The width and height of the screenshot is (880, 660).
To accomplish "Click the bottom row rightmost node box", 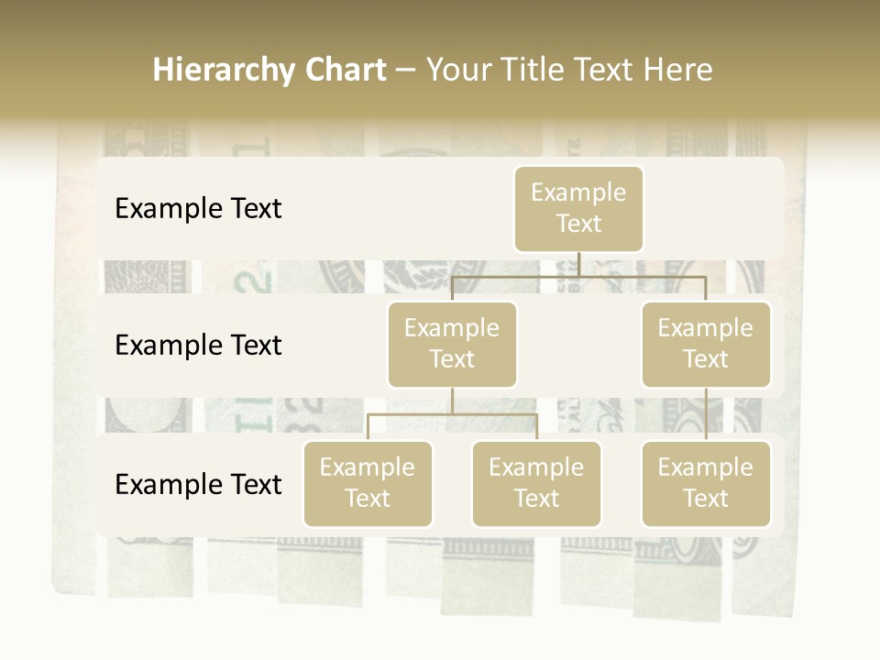I will (x=706, y=483).
